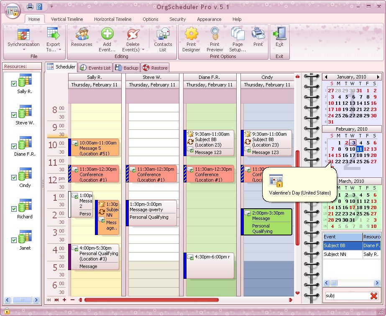Open the Options ribbon tab
The height and width of the screenshot is (316, 386).
151,19
